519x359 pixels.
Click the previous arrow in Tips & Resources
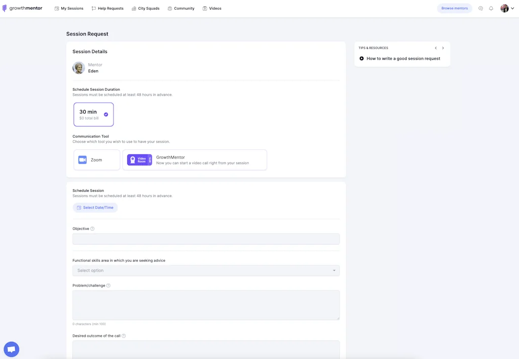pyautogui.click(x=435, y=48)
